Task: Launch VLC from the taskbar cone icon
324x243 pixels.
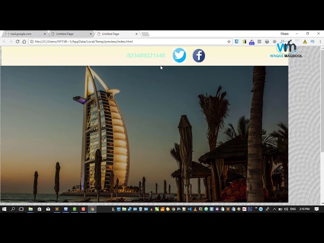Action: pyautogui.click(x=195, y=209)
